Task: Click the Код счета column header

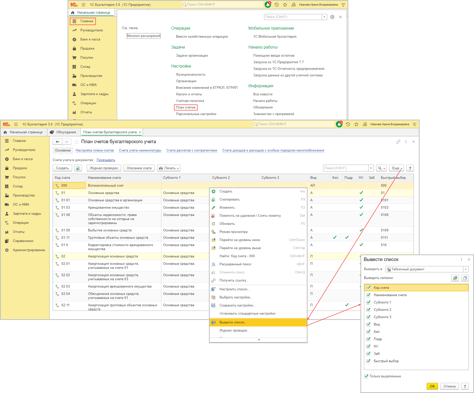Action: (x=69, y=178)
